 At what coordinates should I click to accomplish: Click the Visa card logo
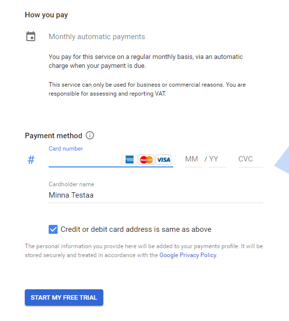(x=163, y=160)
